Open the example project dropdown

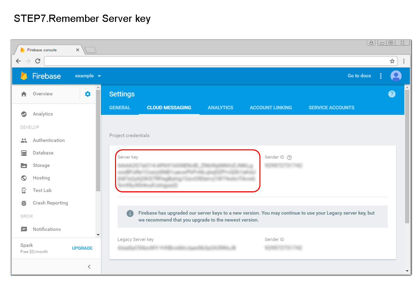click(88, 76)
